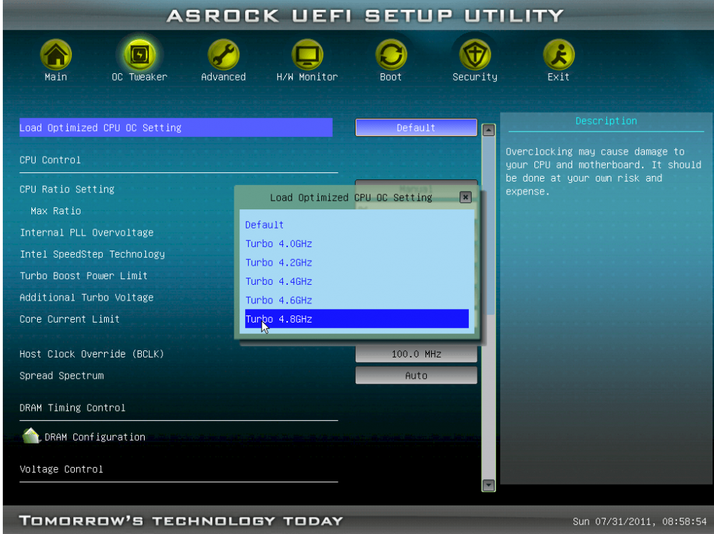714x534 pixels.
Task: Click the Boot refresh-arrows icon
Action: click(390, 55)
